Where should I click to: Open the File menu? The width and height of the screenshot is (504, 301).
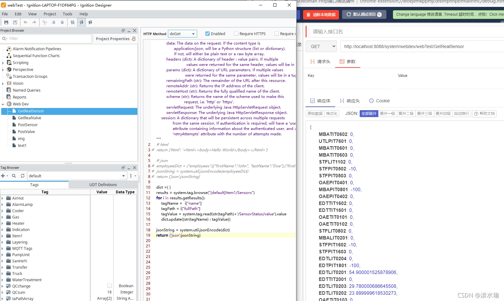(x=5, y=14)
